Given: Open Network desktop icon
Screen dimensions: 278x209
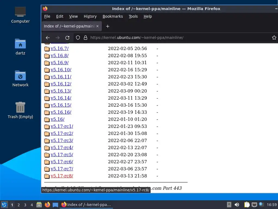Looking at the screenshot, I should click(20, 79).
